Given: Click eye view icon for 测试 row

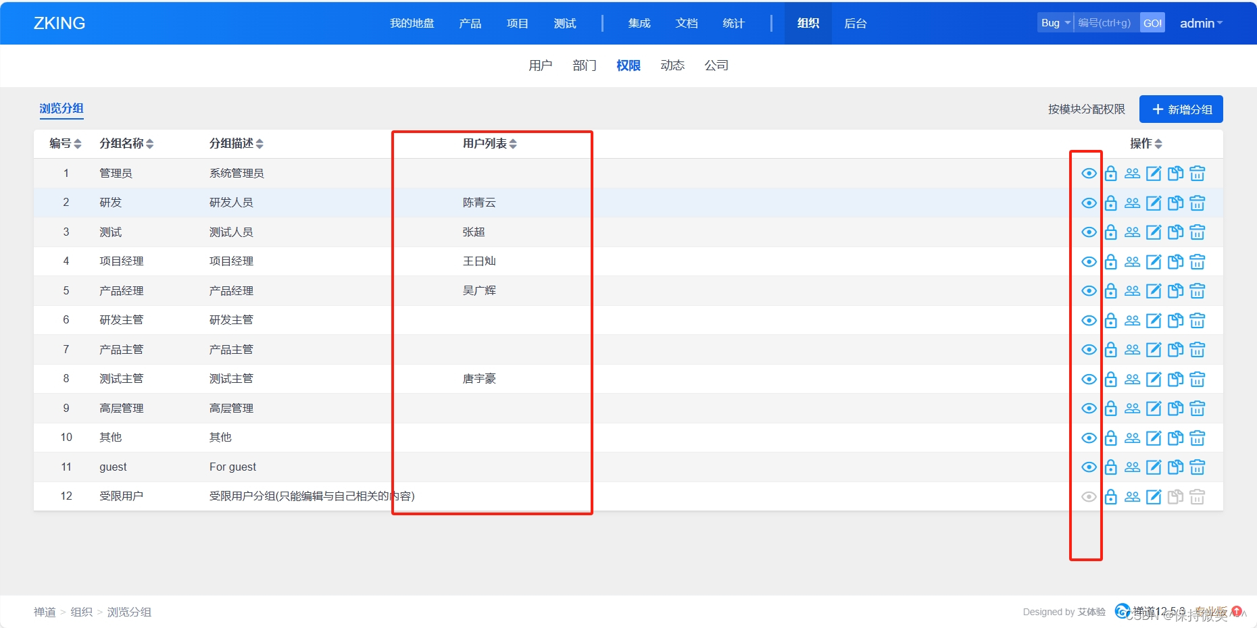Looking at the screenshot, I should pyautogui.click(x=1089, y=232).
